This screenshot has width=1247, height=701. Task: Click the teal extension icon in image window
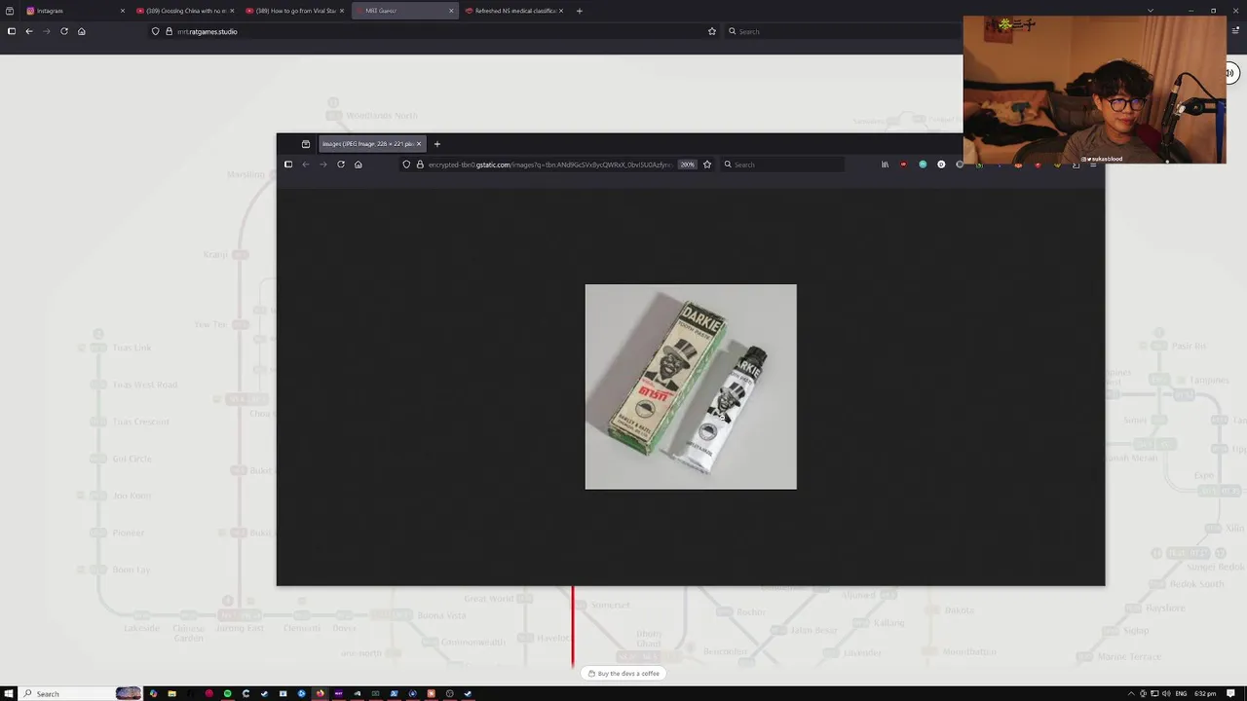[x=923, y=165]
